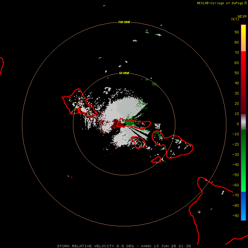Click the STORM RELATIVE VELOCITY footer caption

pyautogui.click(x=124, y=246)
